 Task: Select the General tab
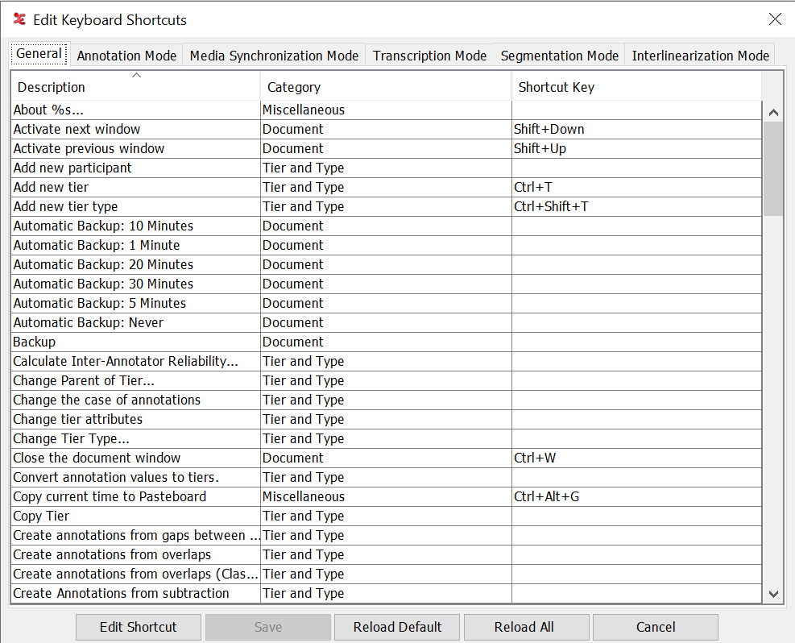(x=39, y=52)
